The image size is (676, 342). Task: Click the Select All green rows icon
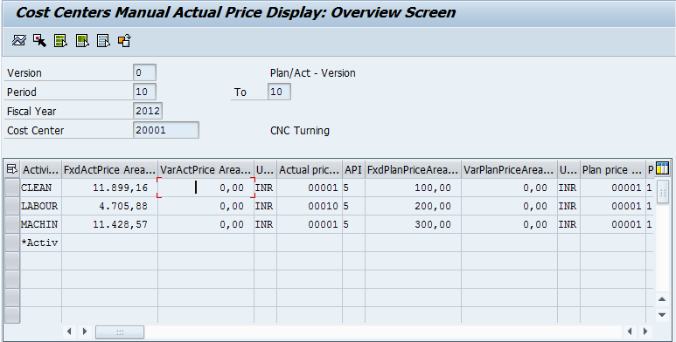pyautogui.click(x=61, y=40)
